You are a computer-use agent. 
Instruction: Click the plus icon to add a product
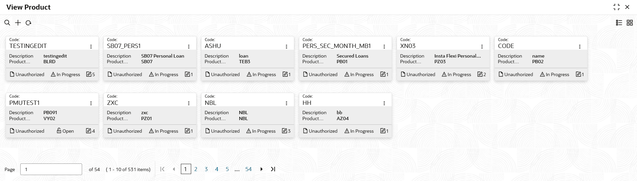click(x=18, y=23)
